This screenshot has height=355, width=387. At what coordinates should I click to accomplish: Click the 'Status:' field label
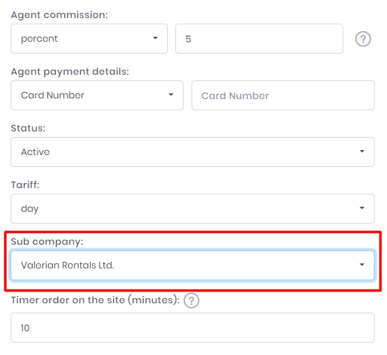28,128
